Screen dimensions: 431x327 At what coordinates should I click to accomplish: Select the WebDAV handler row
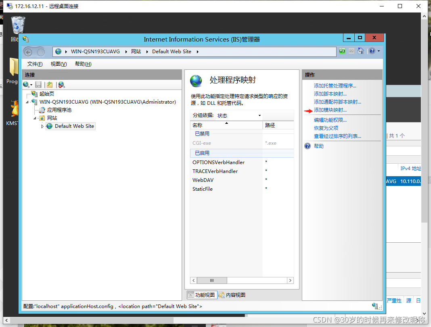point(242,180)
